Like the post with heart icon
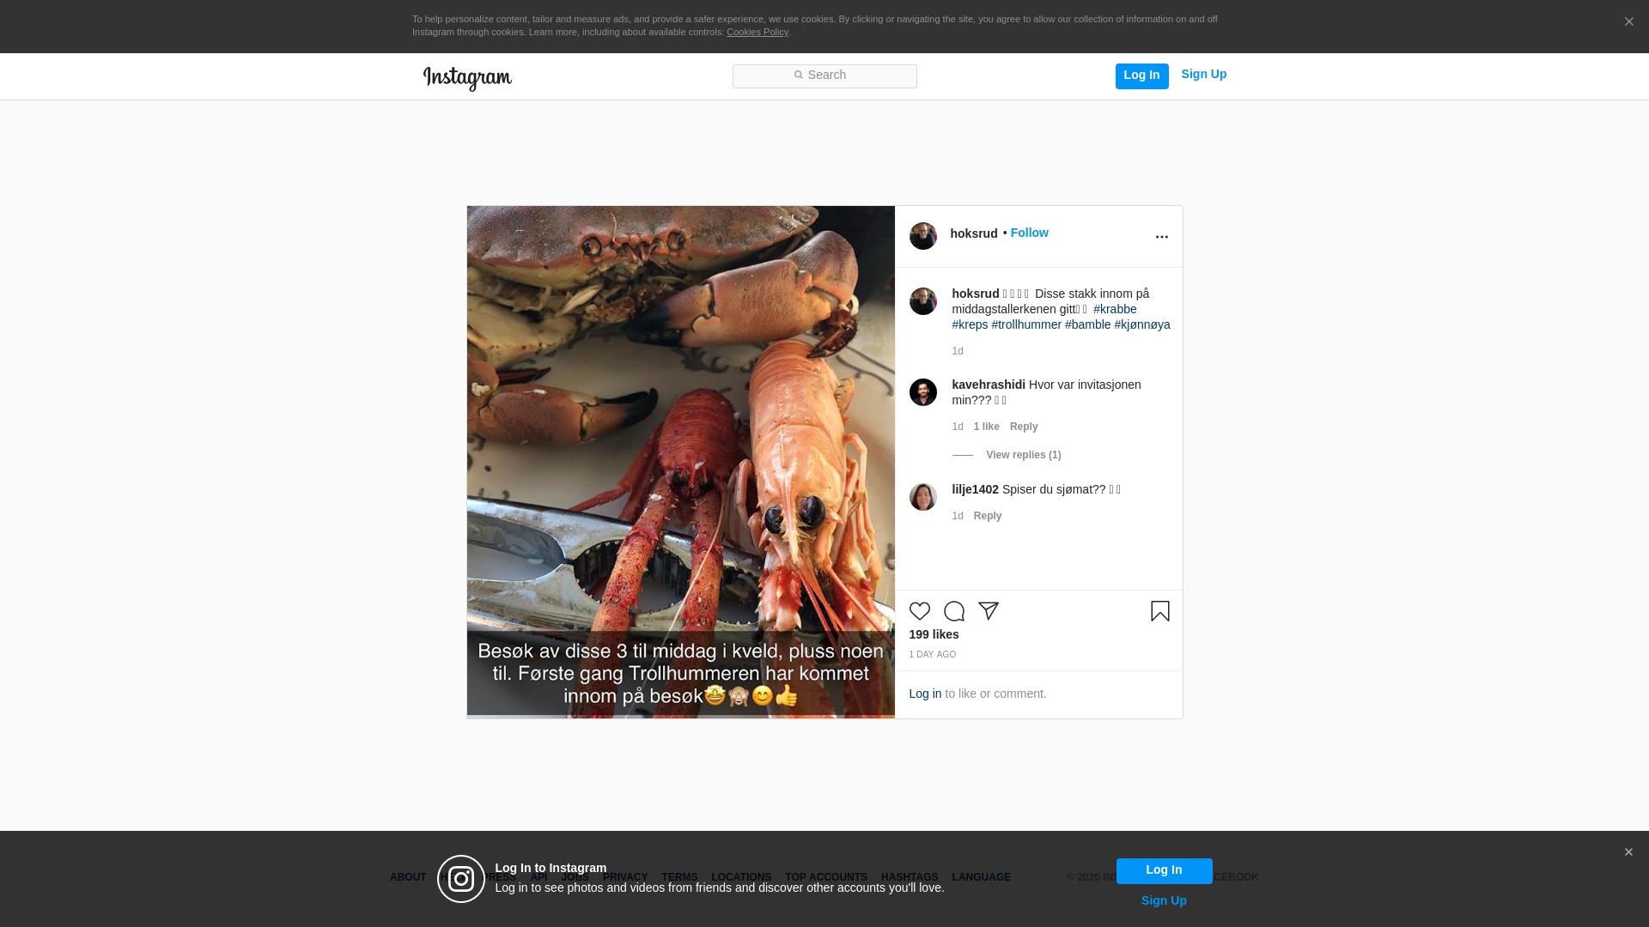This screenshot has height=927, width=1649. point(919,611)
